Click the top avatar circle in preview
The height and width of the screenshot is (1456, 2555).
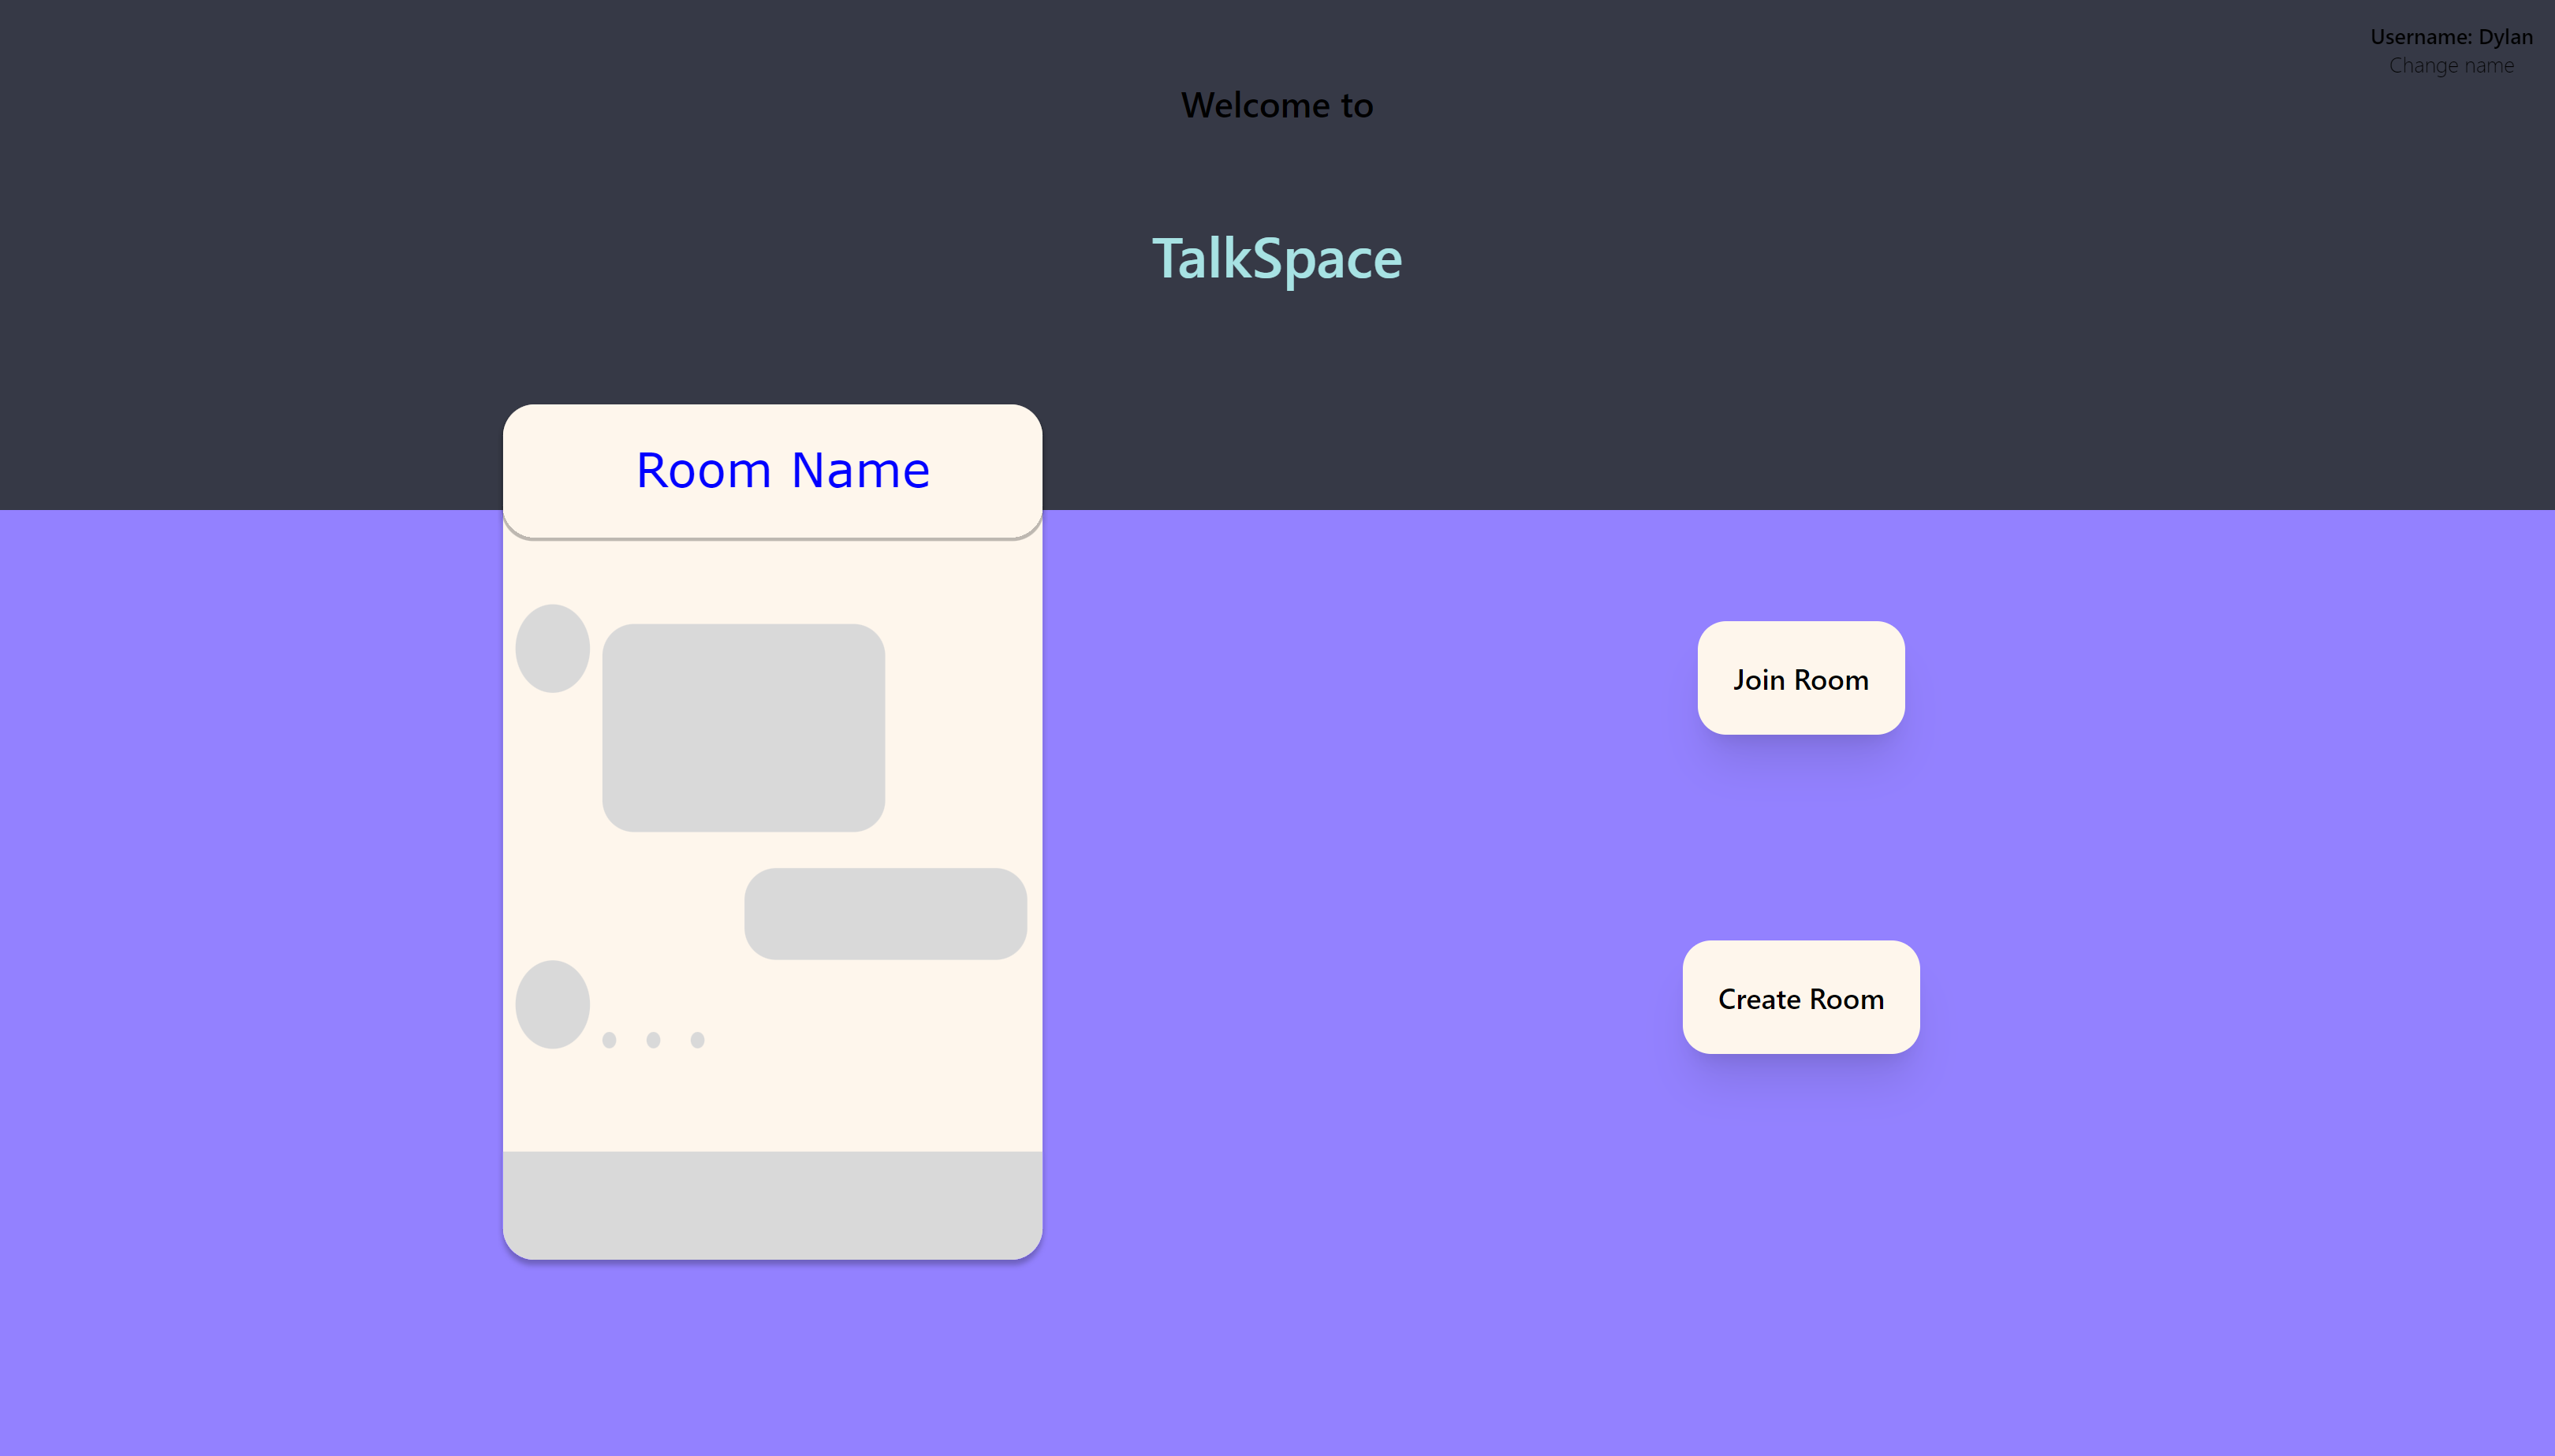tap(552, 648)
